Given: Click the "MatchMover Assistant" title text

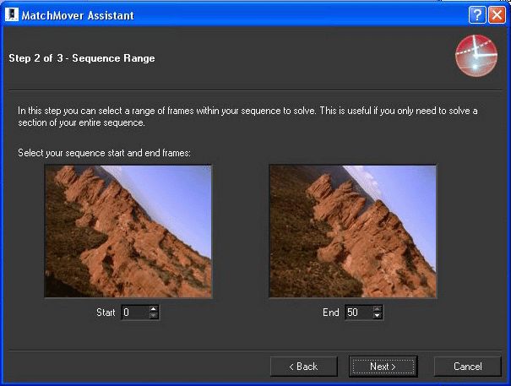Looking at the screenshot, I should [78, 15].
